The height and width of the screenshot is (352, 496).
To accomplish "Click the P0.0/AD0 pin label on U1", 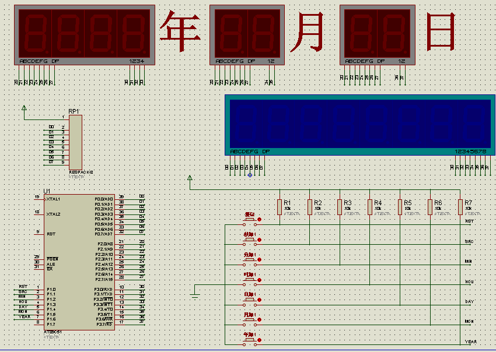I will pyautogui.click(x=104, y=199).
